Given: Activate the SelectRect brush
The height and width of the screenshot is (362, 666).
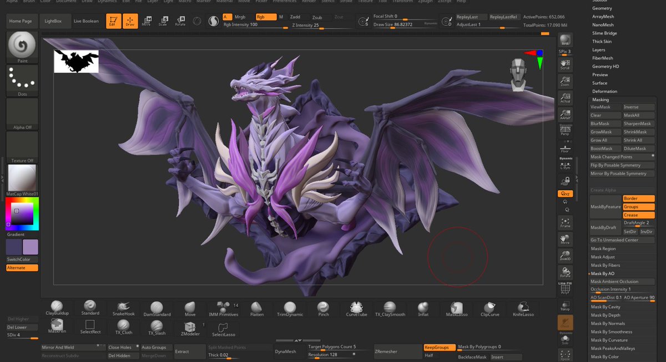Looking at the screenshot, I should pos(90,327).
